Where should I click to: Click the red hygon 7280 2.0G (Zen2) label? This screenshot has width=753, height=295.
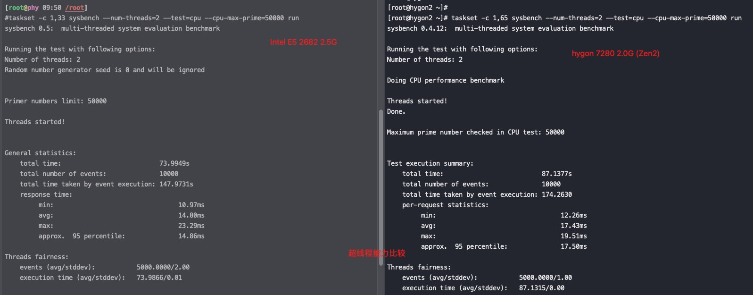[x=616, y=53]
